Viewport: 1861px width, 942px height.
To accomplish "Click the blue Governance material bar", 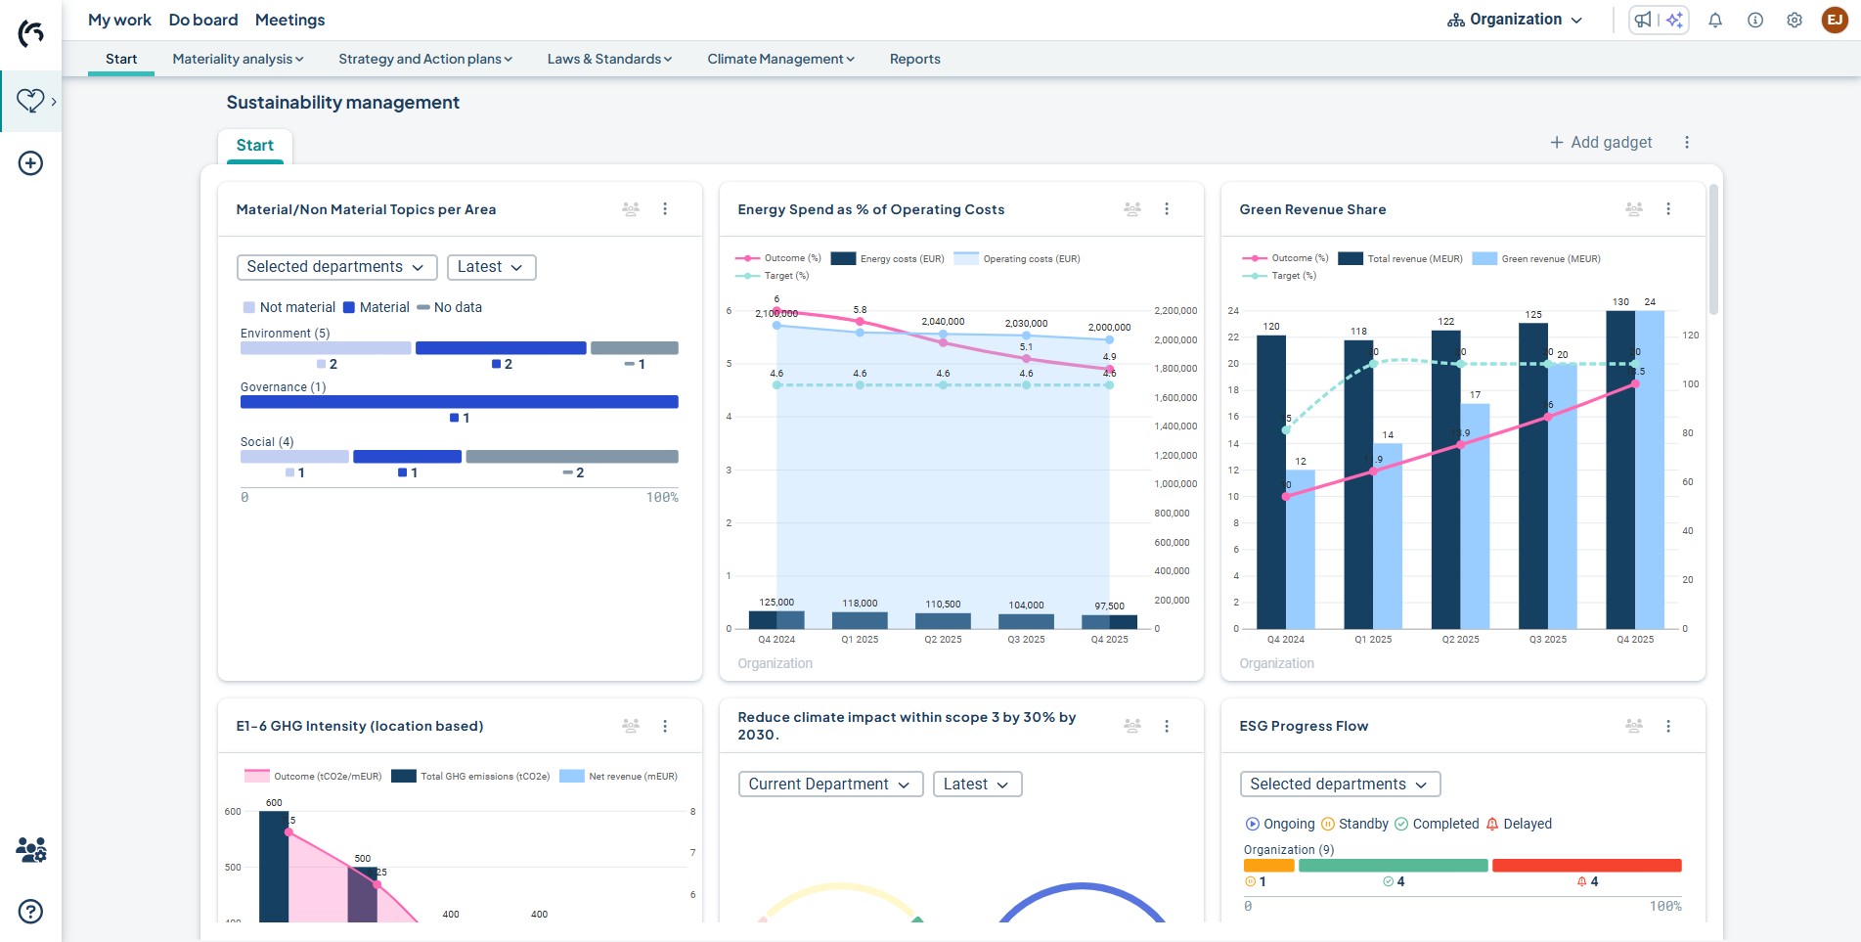I will click(x=459, y=402).
